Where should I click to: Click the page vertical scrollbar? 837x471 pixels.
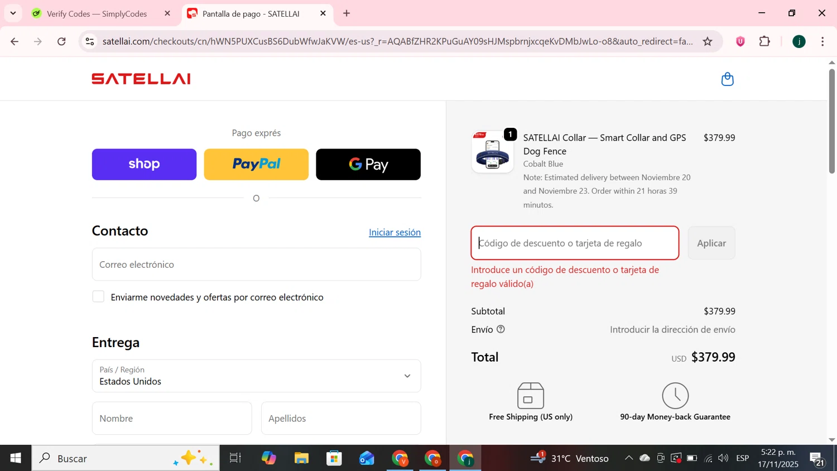pyautogui.click(x=831, y=122)
